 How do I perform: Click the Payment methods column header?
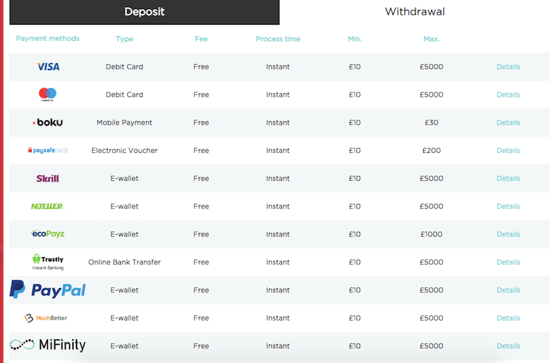[47, 38]
